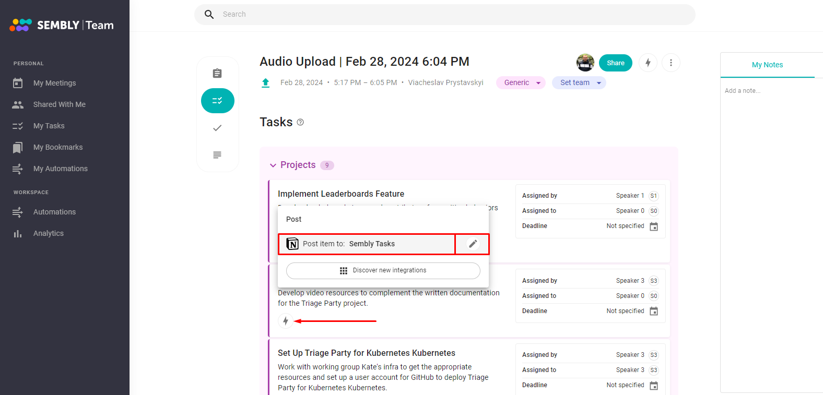Click the Projects count badge 9

click(x=327, y=165)
